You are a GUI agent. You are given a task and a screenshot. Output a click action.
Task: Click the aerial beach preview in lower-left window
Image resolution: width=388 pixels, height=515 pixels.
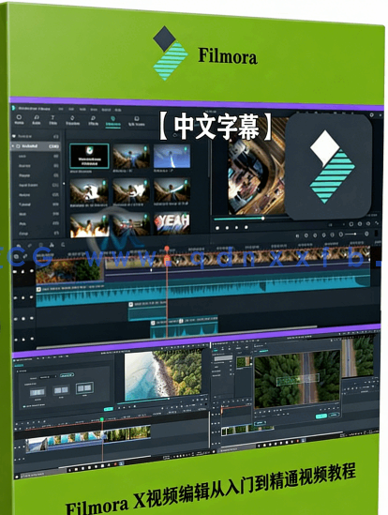(163, 375)
